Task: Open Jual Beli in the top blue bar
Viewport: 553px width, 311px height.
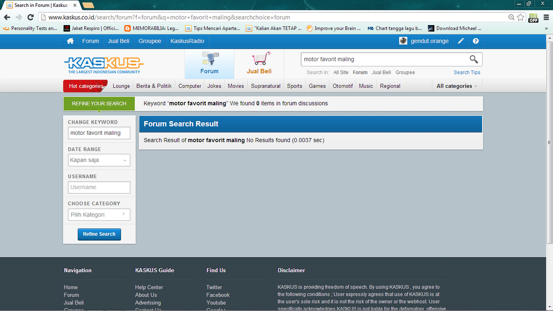Action: point(119,41)
